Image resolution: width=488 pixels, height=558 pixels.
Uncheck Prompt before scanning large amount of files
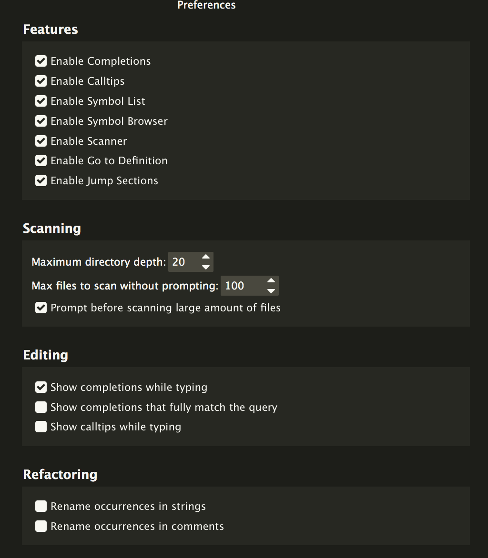(41, 308)
